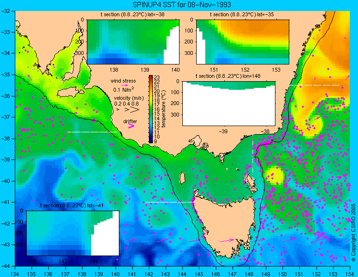Image resolution: width=358 pixels, height=277 pixels.
Task: Click the '100' depth label of the lon=148 inset
Action: coord(175,92)
